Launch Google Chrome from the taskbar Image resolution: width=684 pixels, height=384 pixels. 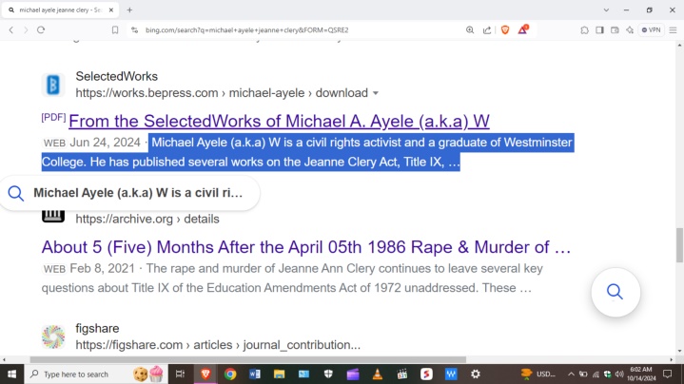[230, 374]
